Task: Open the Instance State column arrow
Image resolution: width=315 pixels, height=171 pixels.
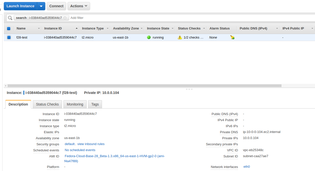Action: 173,28
